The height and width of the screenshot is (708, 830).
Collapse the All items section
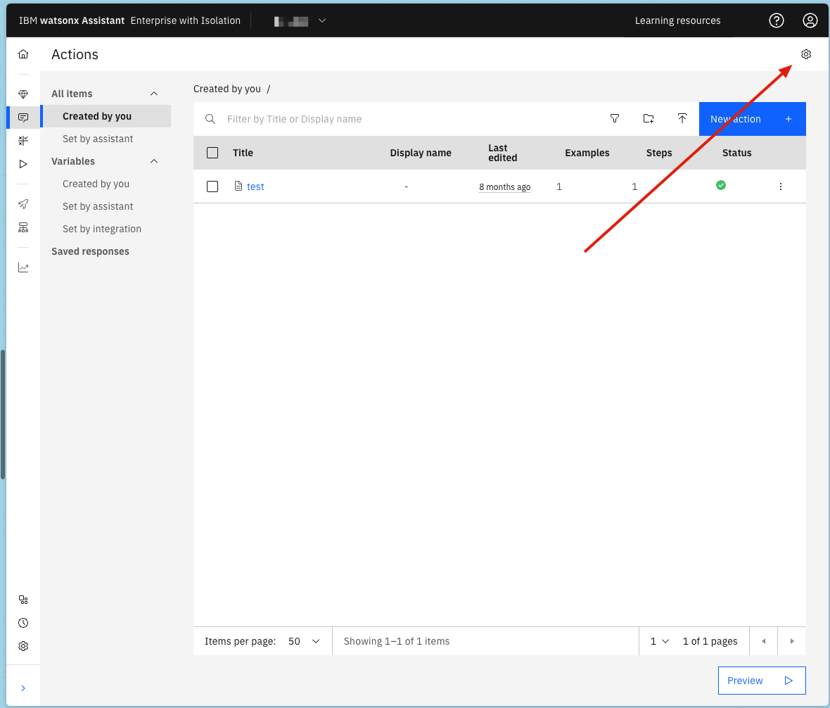[154, 94]
